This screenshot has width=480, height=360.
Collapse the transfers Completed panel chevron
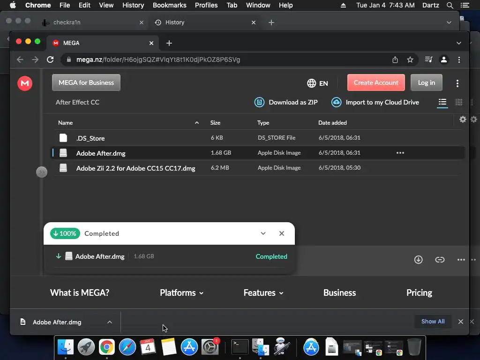coord(263,233)
